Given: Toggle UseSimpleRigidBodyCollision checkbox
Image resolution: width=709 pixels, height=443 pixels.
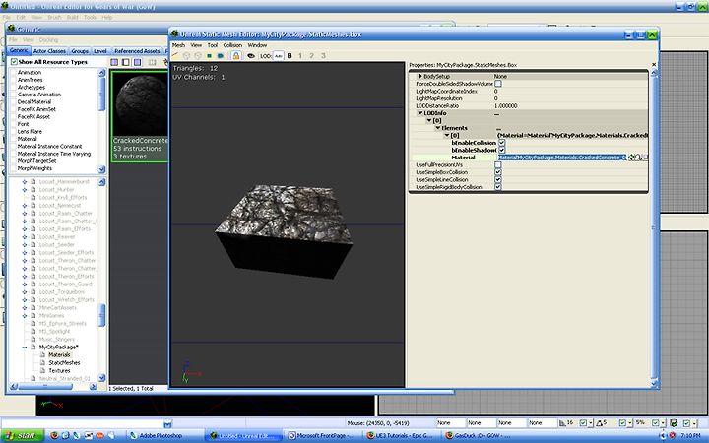Looking at the screenshot, I should coord(498,187).
